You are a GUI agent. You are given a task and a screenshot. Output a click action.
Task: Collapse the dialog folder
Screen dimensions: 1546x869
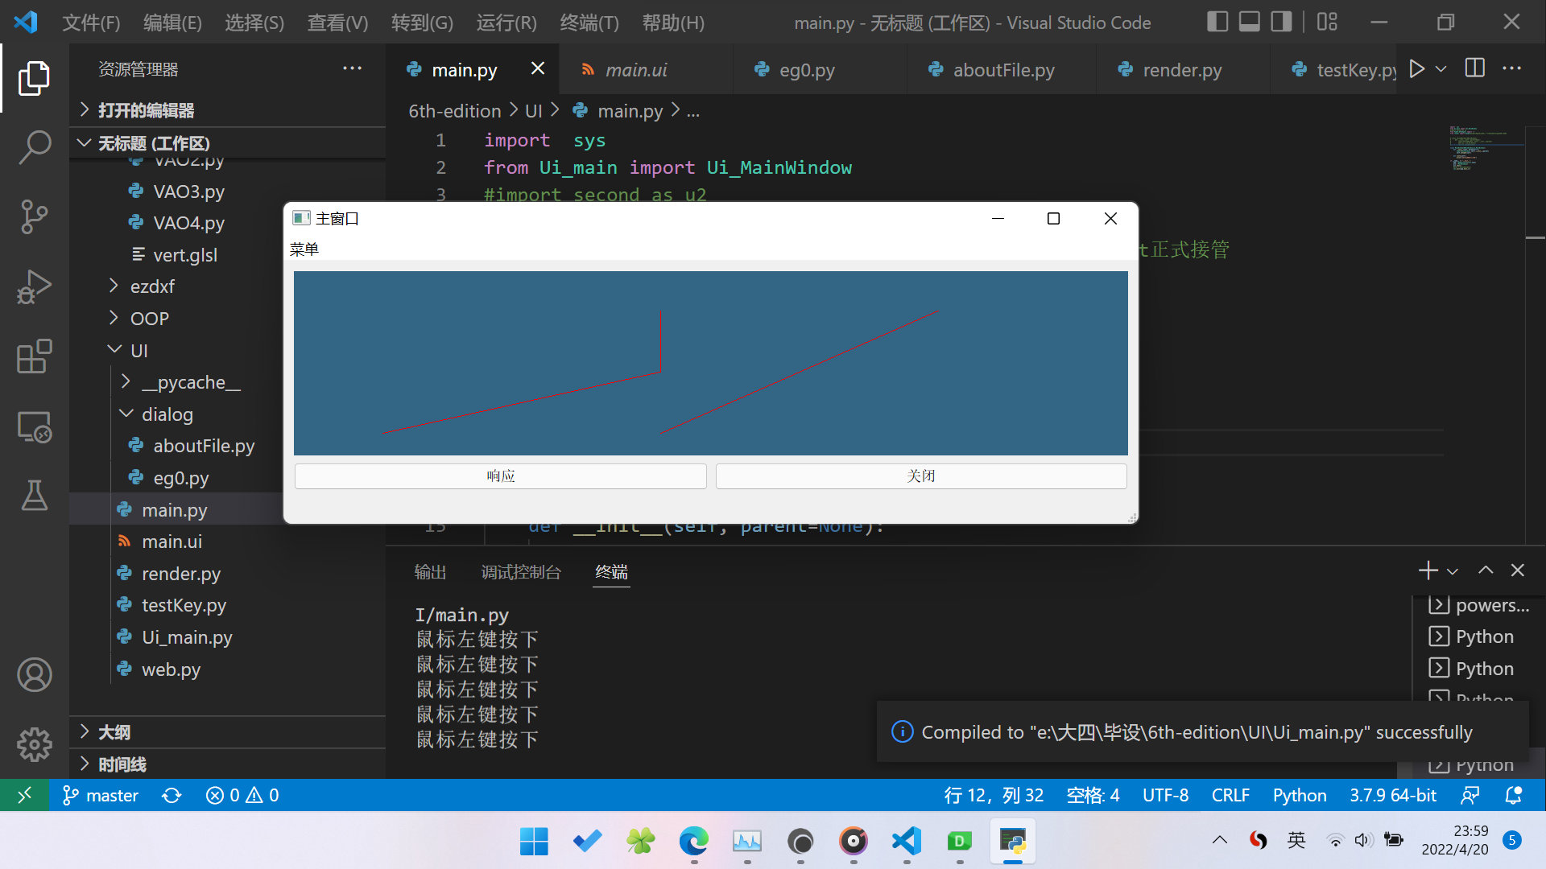pos(167,414)
